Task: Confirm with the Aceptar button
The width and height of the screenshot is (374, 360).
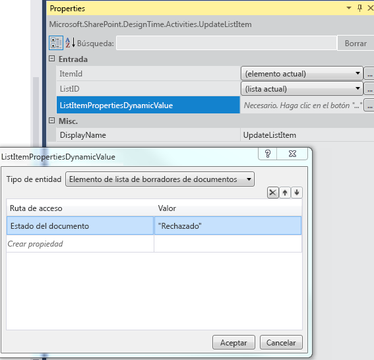Action: point(234,342)
